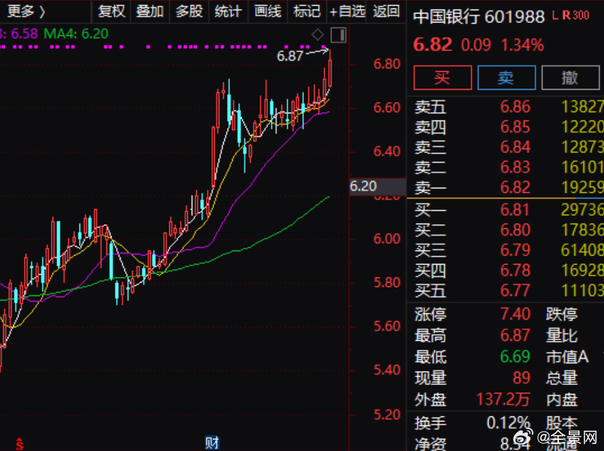The image size is (604, 451).
Task: Select the 买三 price 6.79
Action: [x=515, y=250]
